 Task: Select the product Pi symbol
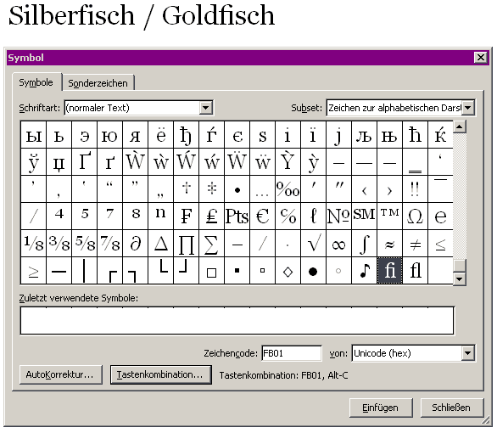point(186,244)
